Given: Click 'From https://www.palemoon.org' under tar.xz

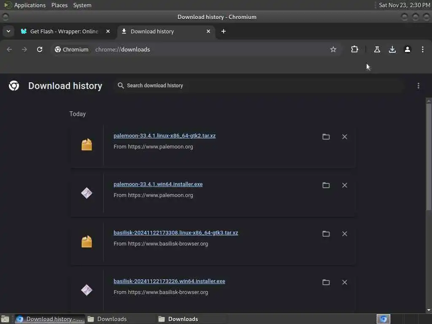Looking at the screenshot, I should coord(153,146).
